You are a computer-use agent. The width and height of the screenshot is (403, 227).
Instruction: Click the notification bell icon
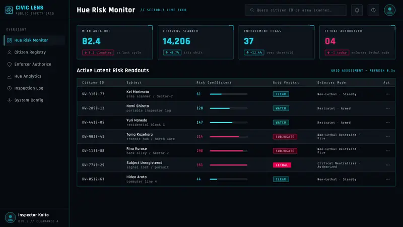click(x=357, y=10)
